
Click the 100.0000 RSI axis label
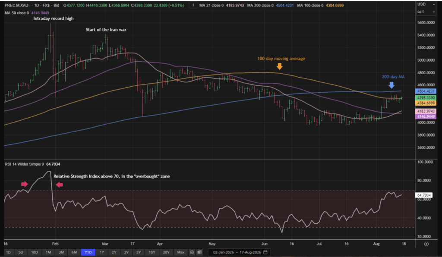coord(425,162)
